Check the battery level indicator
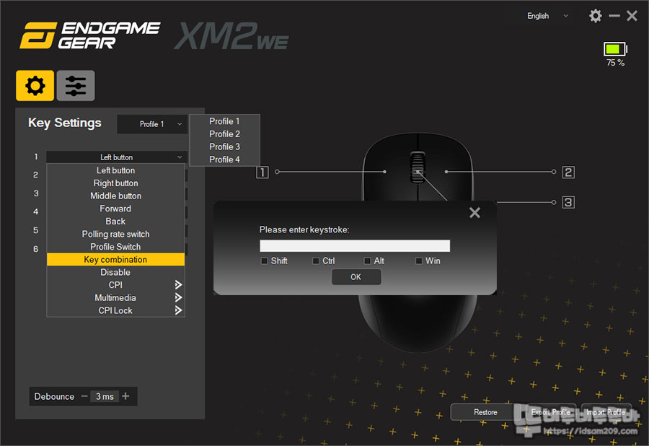 [615, 49]
